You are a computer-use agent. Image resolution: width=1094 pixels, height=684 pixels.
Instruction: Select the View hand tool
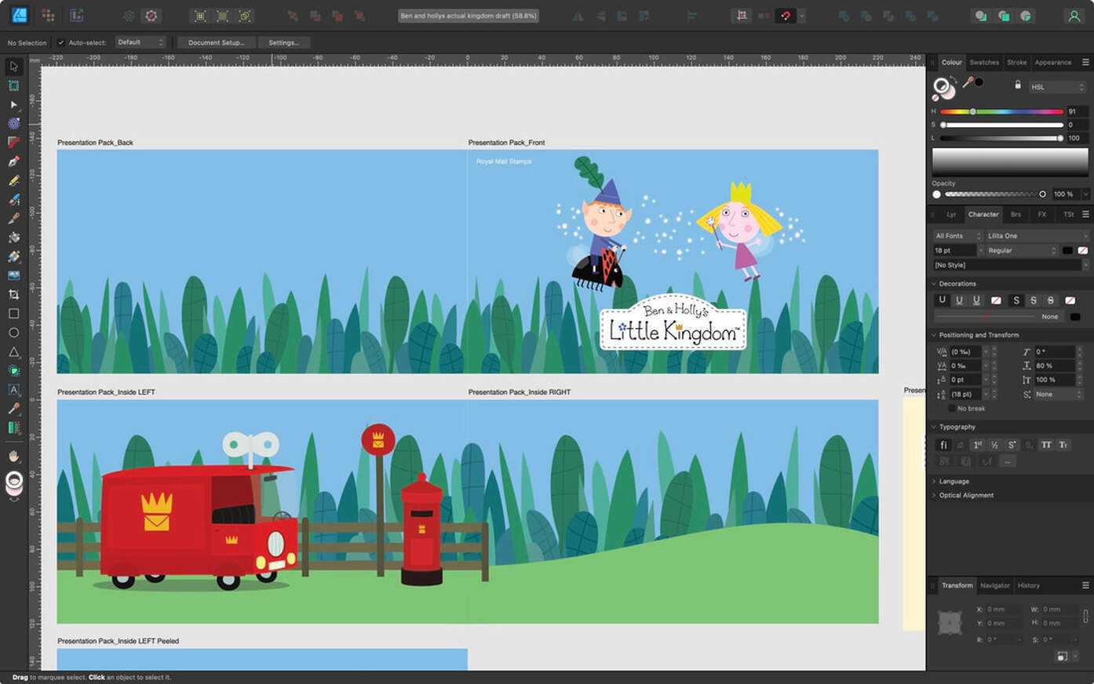(x=13, y=456)
